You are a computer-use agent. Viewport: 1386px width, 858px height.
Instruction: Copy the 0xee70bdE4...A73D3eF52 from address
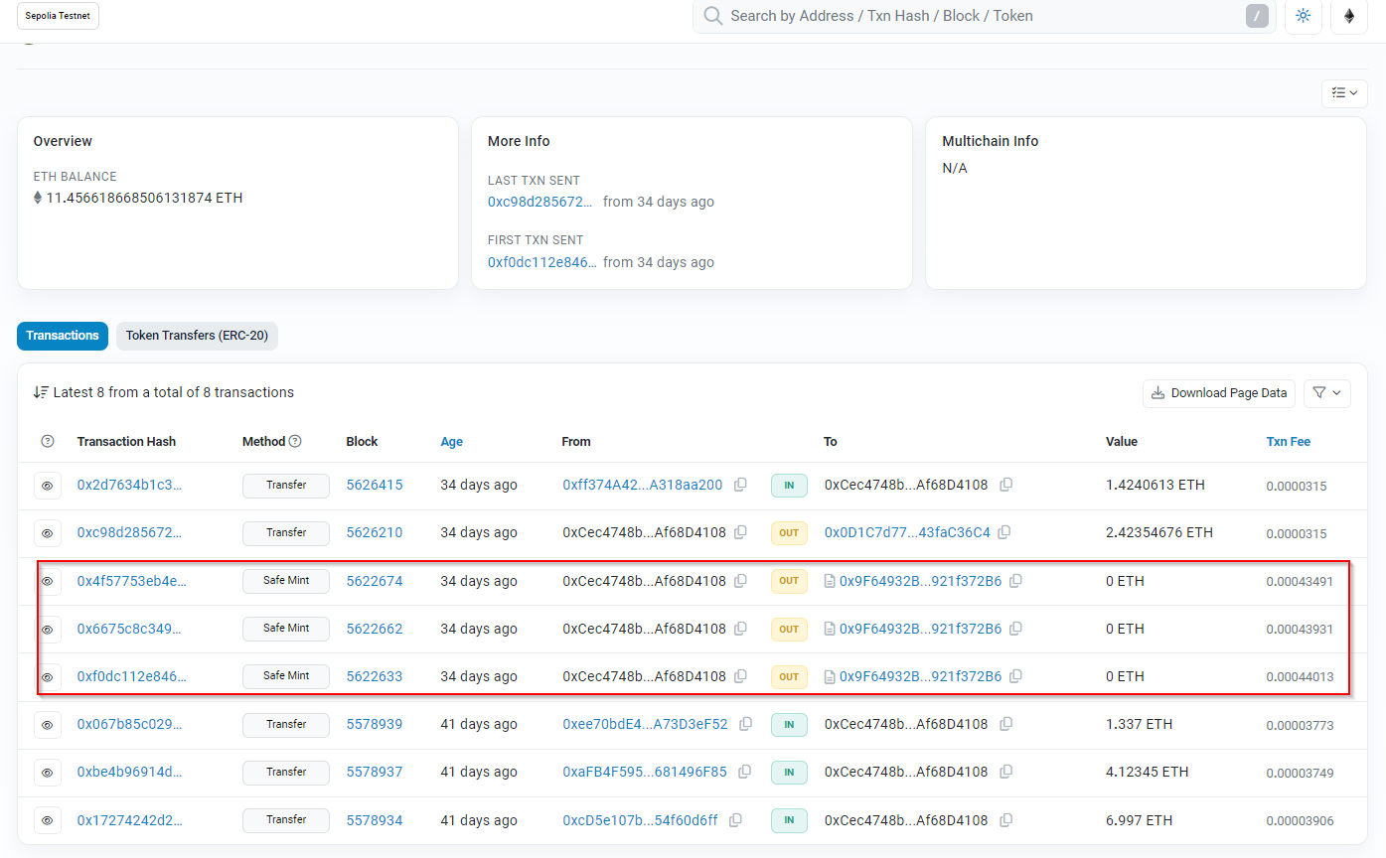[x=745, y=724]
